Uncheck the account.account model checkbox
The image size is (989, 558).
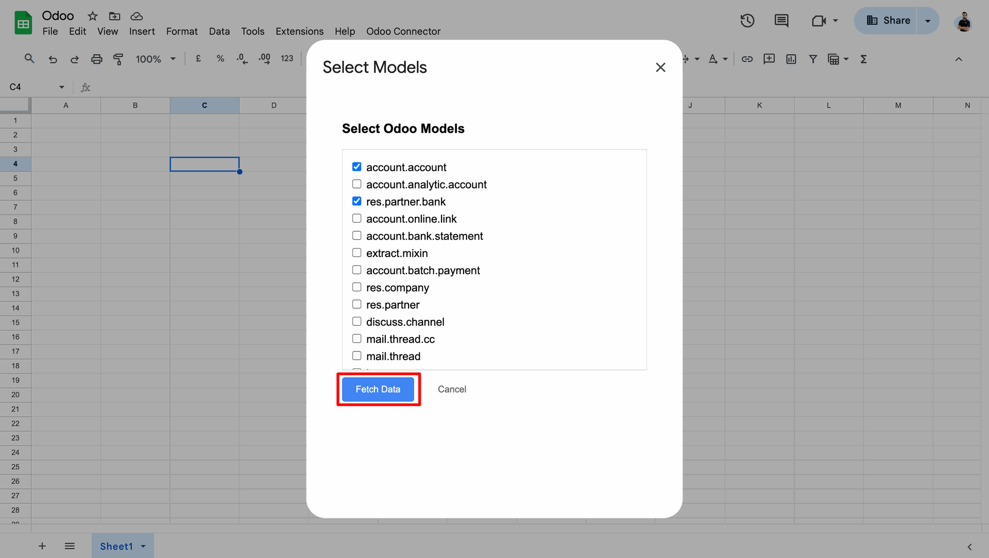tap(356, 167)
